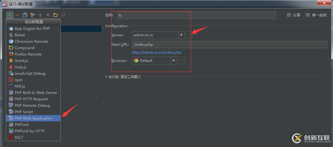Click the sort alphabetically icon

coord(63,15)
